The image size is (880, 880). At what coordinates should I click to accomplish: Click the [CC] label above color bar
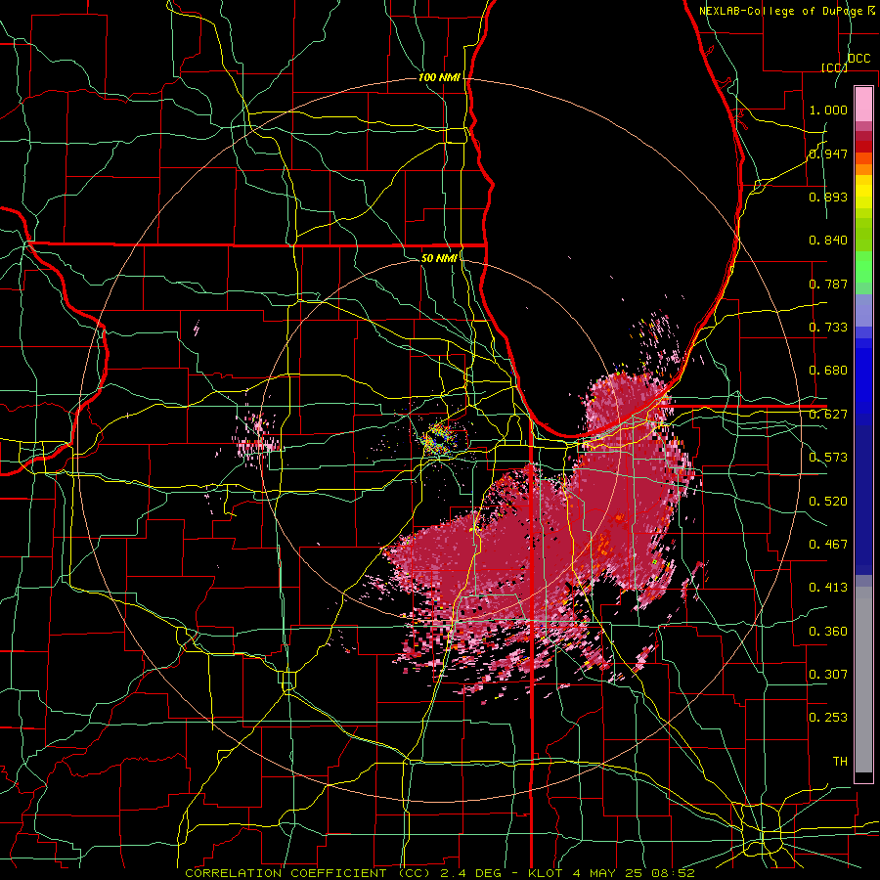[834, 67]
